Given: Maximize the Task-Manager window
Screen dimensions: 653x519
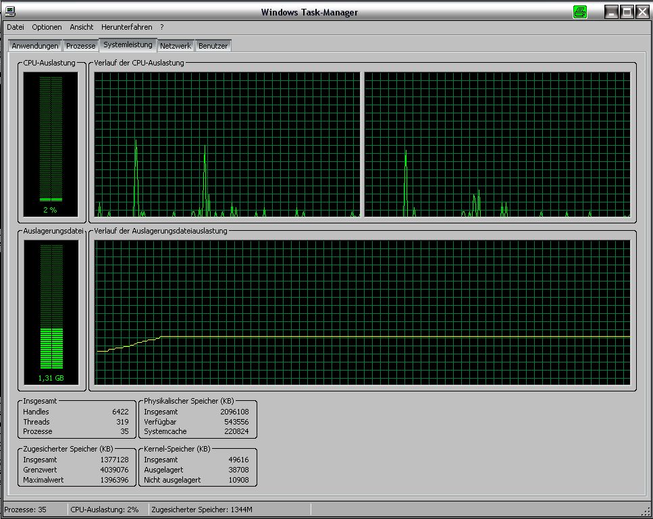Looking at the screenshot, I should pos(627,11).
